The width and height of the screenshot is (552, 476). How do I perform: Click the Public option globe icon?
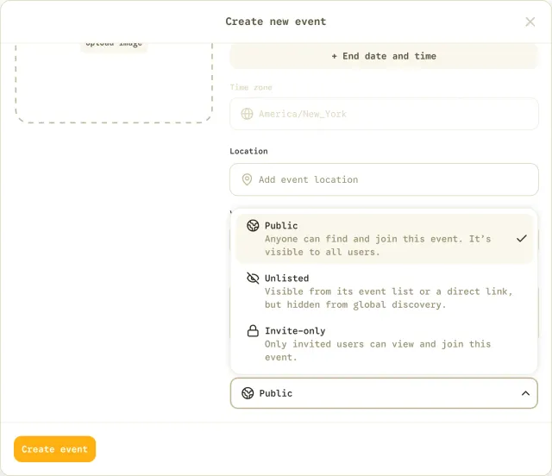(253, 225)
